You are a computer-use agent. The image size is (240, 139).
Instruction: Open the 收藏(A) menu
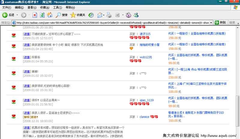[45, 8]
